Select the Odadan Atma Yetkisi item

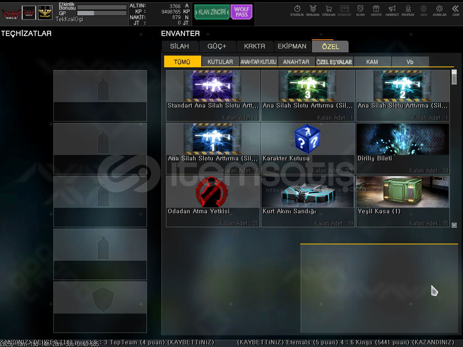click(x=213, y=202)
